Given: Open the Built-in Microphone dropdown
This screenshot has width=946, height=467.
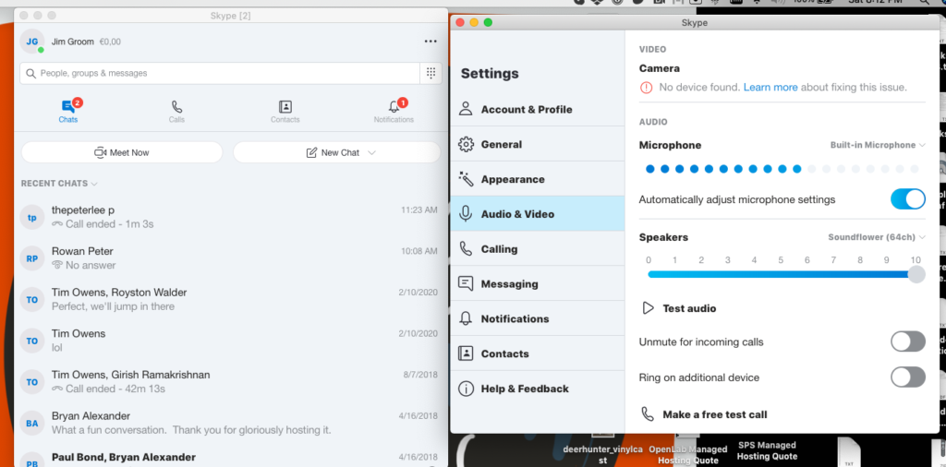Looking at the screenshot, I should click(x=878, y=145).
